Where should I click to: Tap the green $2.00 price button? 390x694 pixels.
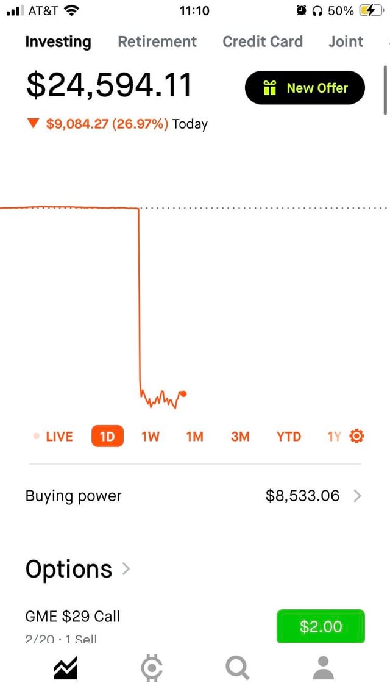pos(321,626)
